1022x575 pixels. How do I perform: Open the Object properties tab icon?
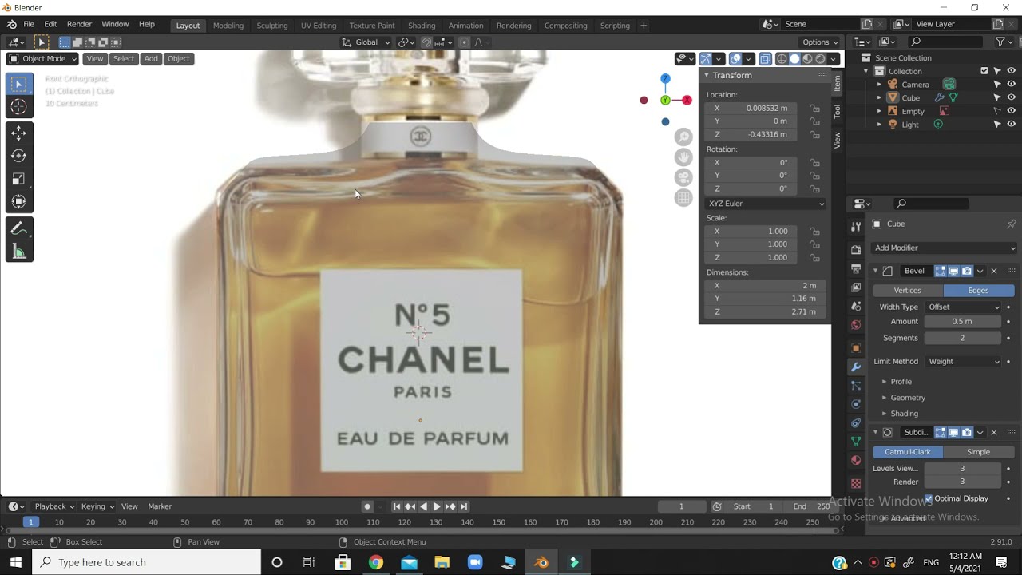[x=856, y=348]
